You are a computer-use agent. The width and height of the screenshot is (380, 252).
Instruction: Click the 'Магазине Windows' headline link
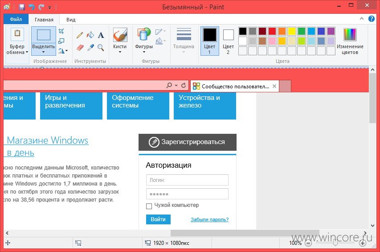click(48, 140)
